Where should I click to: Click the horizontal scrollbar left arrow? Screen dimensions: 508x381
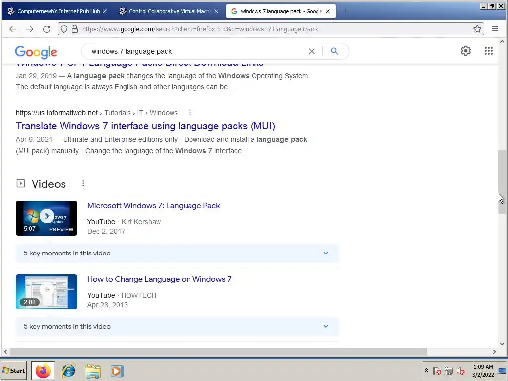[5, 352]
